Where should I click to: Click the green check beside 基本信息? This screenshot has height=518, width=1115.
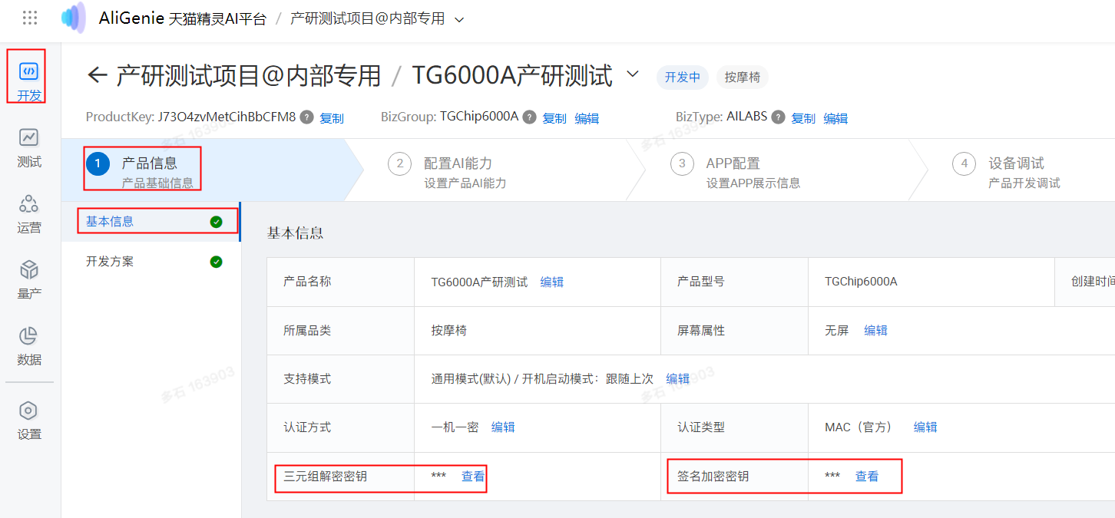pos(217,222)
